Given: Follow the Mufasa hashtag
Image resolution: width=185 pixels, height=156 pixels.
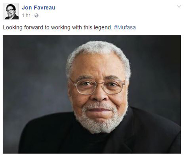Looking at the screenshot, I should point(125,28).
